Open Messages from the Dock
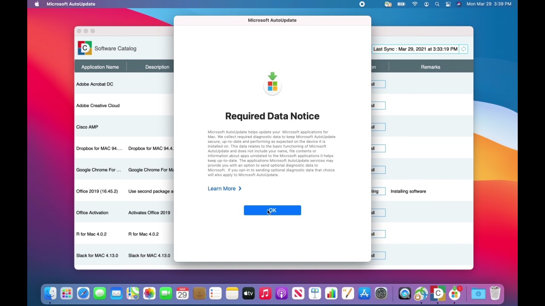Image resolution: width=545 pixels, height=306 pixels. [100, 293]
